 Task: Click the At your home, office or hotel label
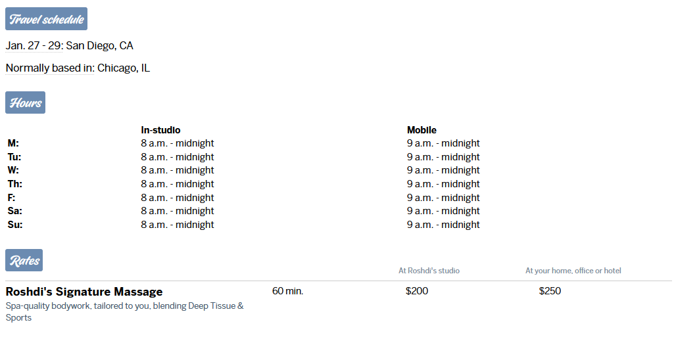[573, 271]
